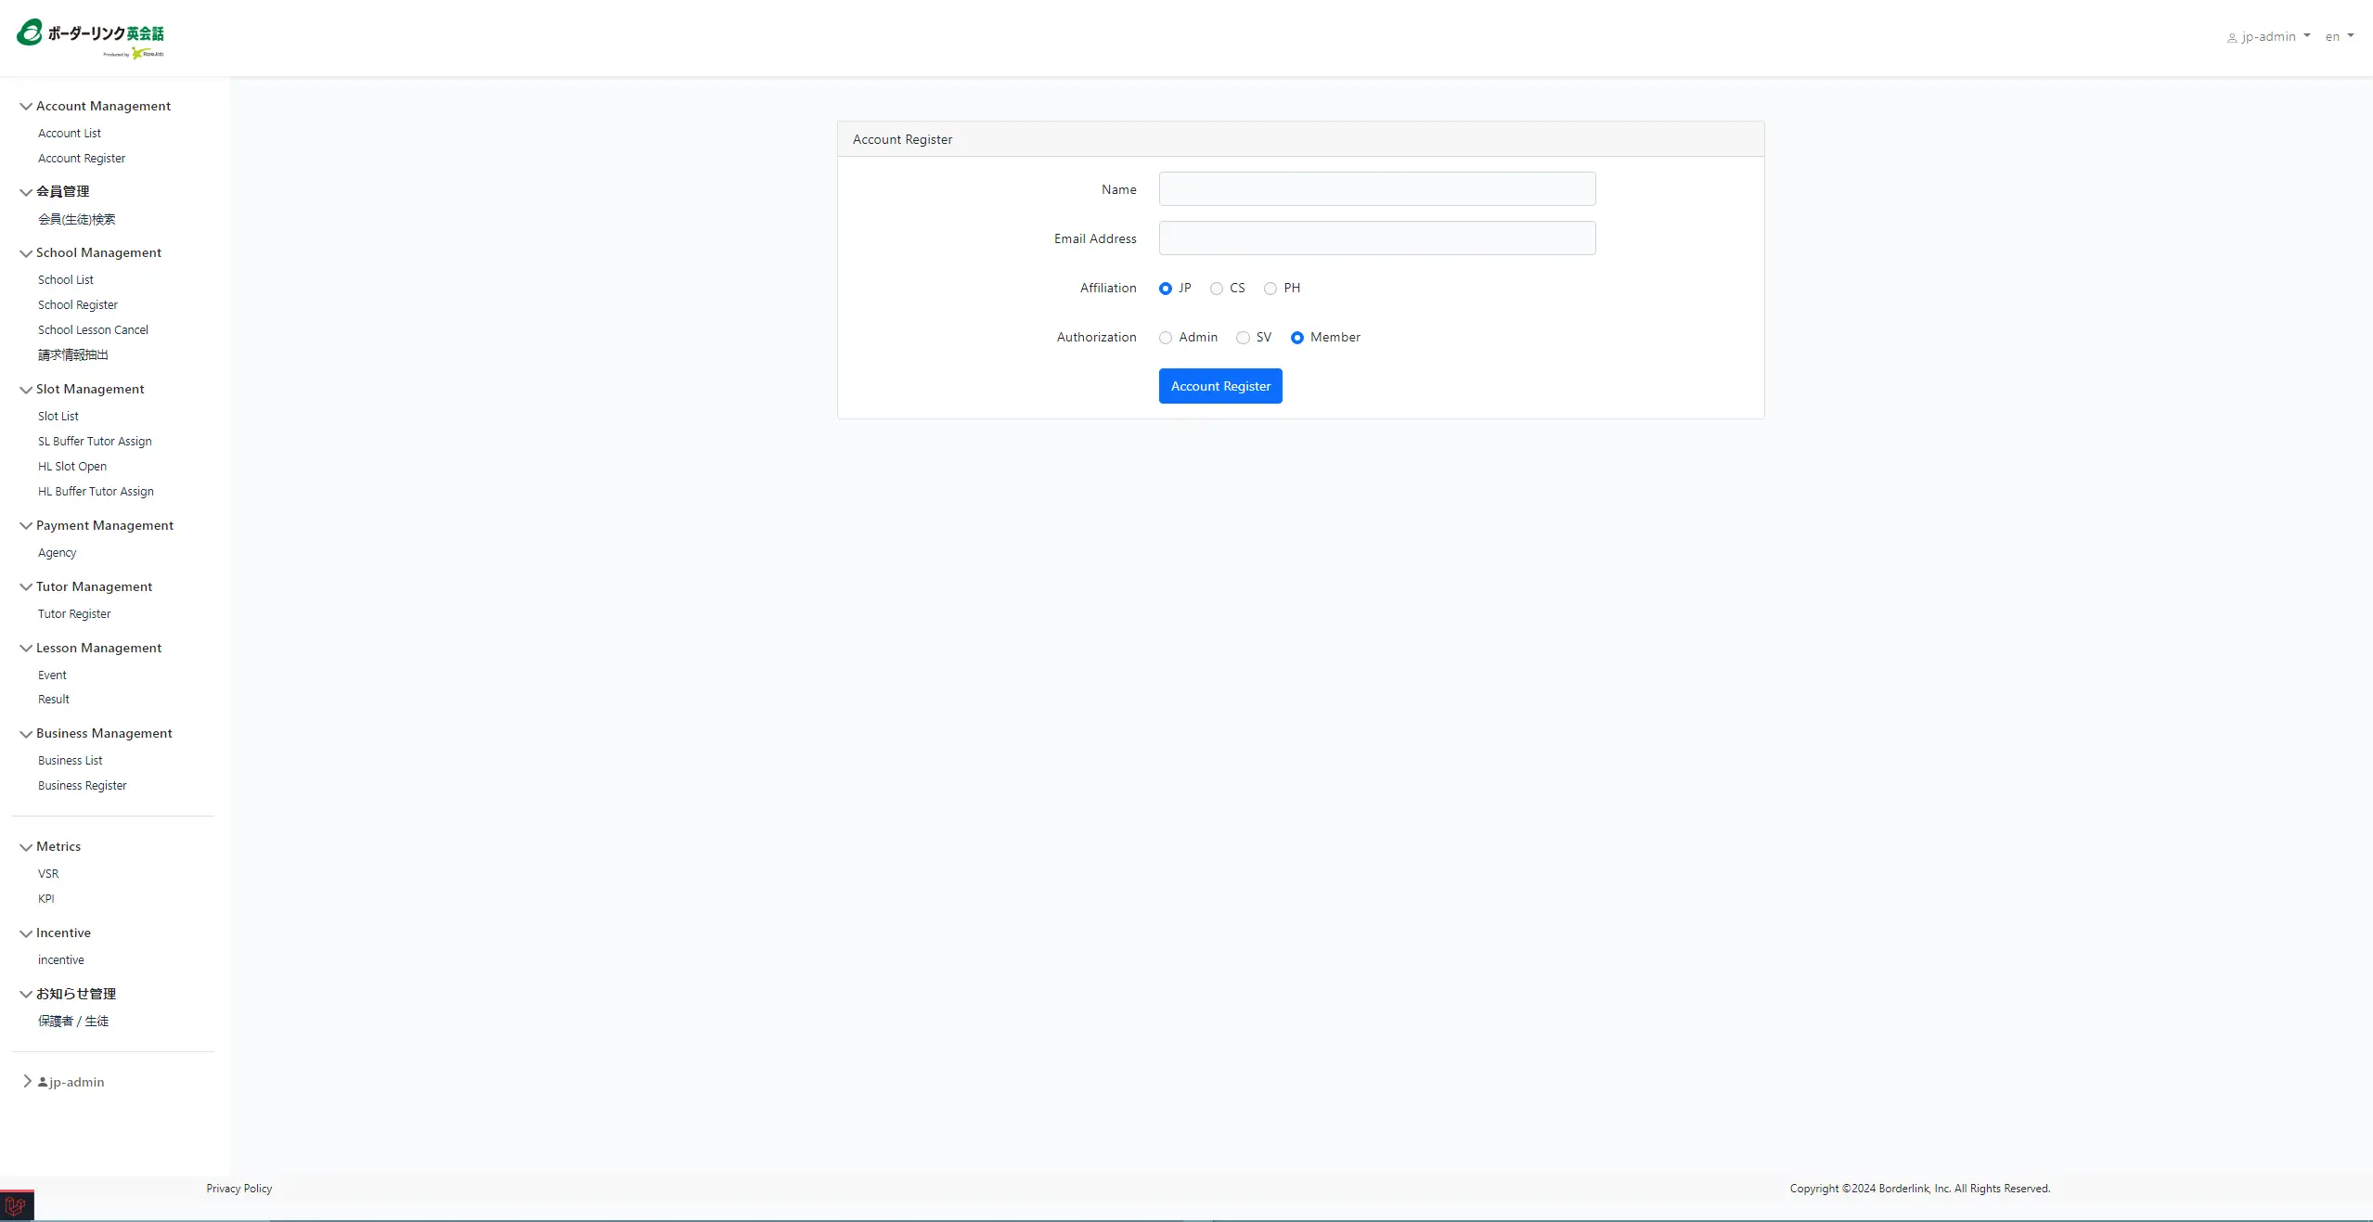The height and width of the screenshot is (1222, 2373).
Task: Open SL Buffer Tutor Assign
Action: pos(95,442)
